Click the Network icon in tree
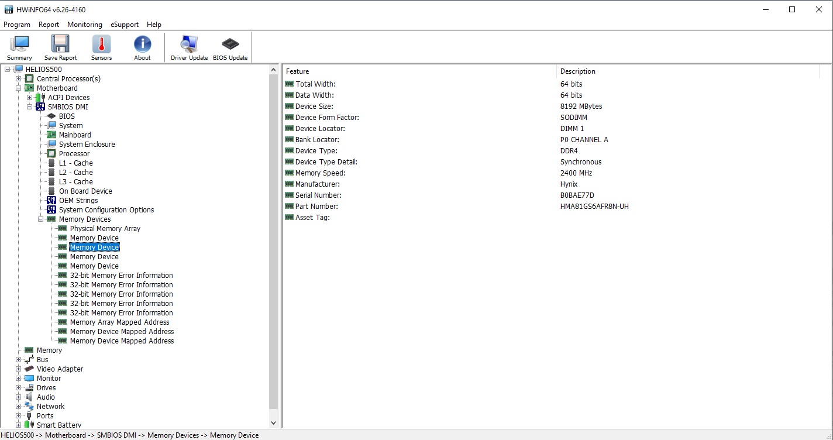 tap(29, 407)
